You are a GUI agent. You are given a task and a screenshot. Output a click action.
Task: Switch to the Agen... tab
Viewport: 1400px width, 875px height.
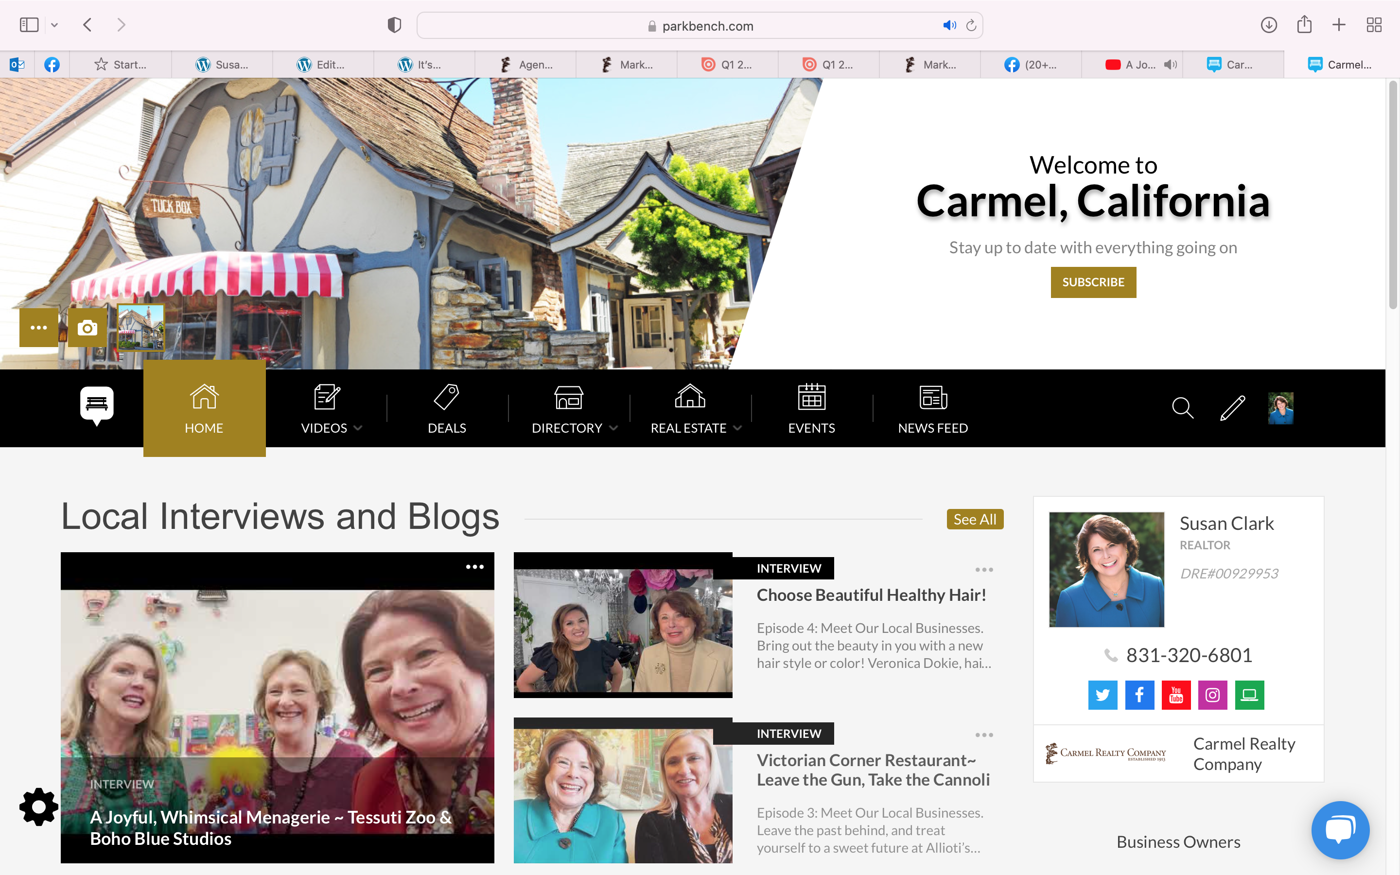[525, 64]
